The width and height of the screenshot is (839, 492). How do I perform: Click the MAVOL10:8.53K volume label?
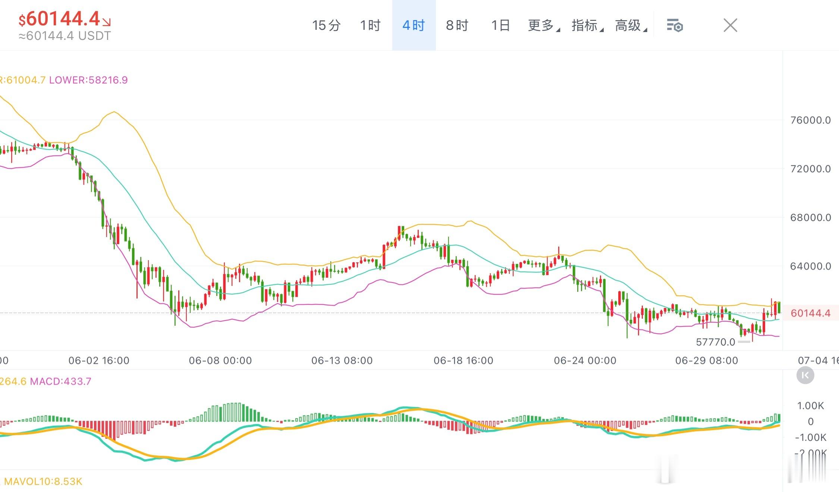tap(43, 481)
